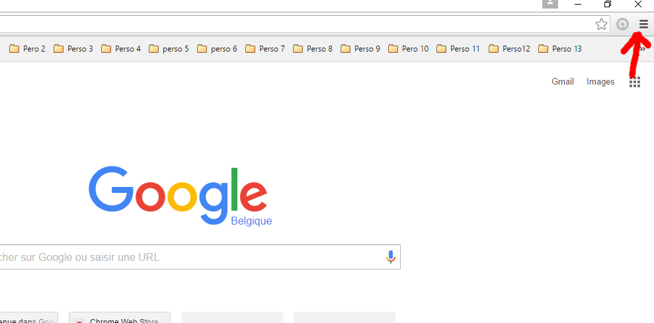Open the Pero 10 bookmark folder
The height and width of the screenshot is (323, 654).
pyautogui.click(x=408, y=49)
